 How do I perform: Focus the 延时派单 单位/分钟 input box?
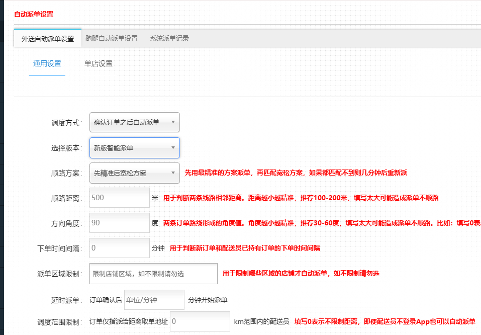154,300
